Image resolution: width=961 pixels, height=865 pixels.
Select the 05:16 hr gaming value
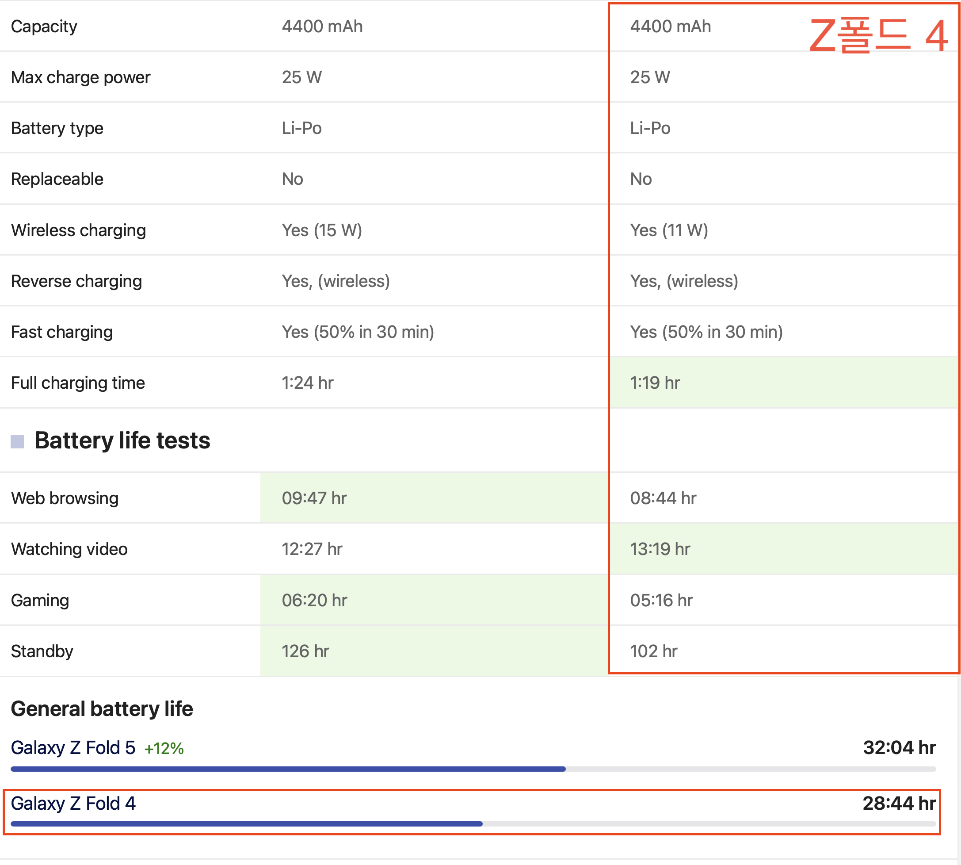pos(661,601)
